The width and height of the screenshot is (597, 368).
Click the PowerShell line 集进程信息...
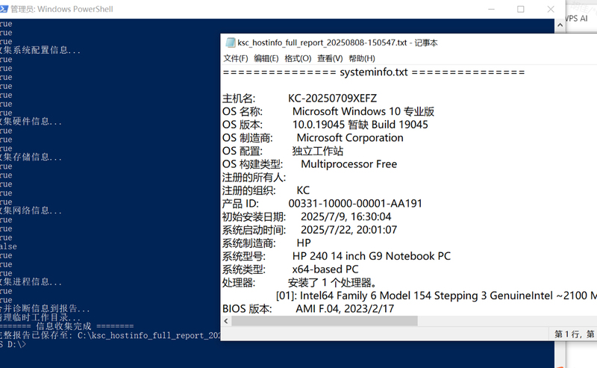[x=31, y=282]
